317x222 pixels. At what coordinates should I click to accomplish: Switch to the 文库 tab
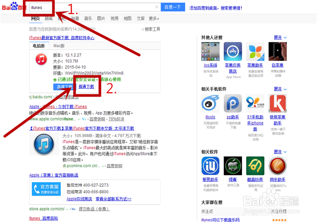click(x=141, y=18)
